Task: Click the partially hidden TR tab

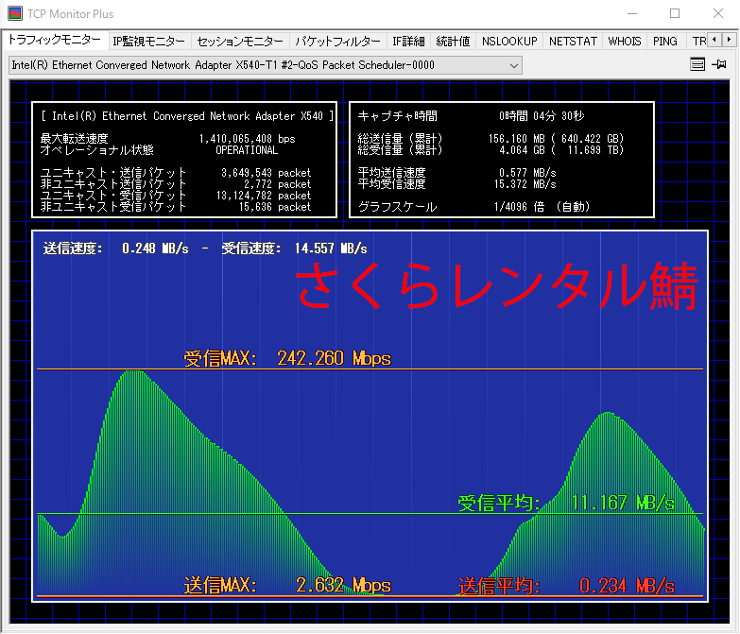Action: tap(697, 42)
